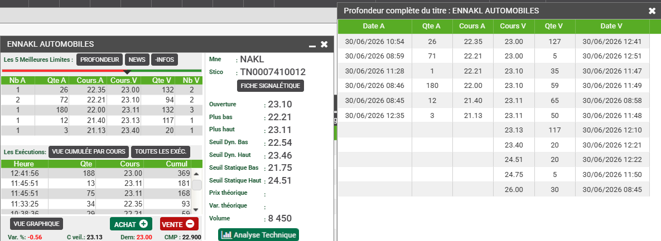Click the Var. % value -0.56

point(35,237)
